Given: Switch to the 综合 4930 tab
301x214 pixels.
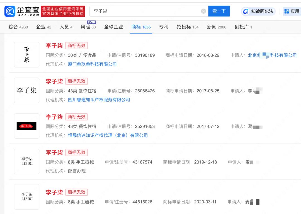Looking at the screenshot, I should coord(18,27).
